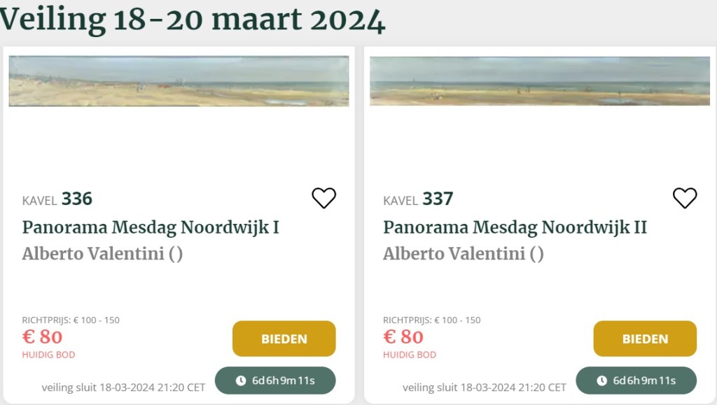Favorite lot 336 with the heart icon
Viewport: 717px width, 405px height.
[323, 198]
